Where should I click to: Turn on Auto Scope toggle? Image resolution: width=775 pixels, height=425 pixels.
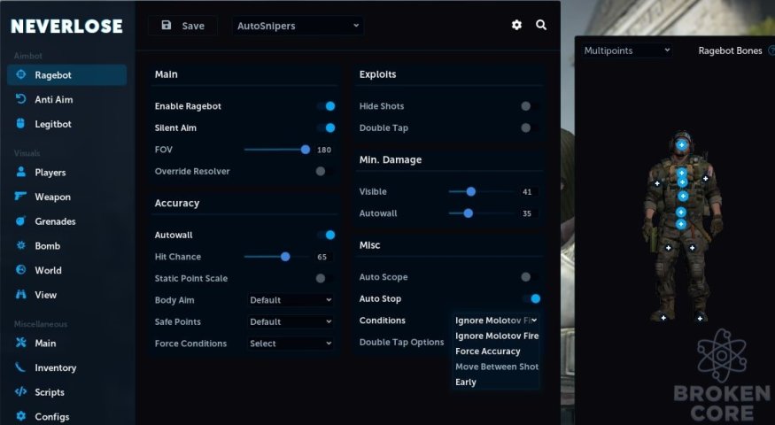click(x=530, y=277)
